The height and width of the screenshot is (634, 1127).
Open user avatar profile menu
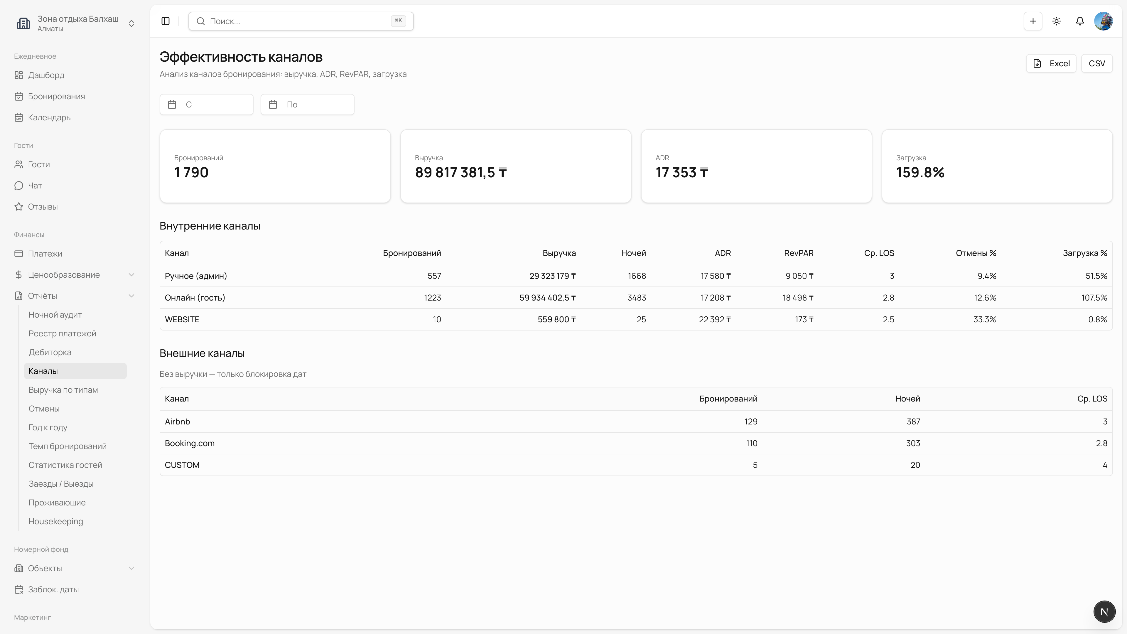pyautogui.click(x=1104, y=21)
